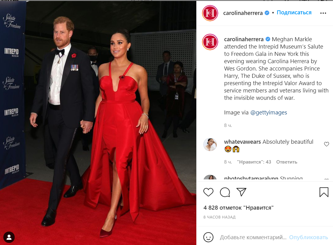
Task: Share post via paper plane icon
Action: (241, 192)
